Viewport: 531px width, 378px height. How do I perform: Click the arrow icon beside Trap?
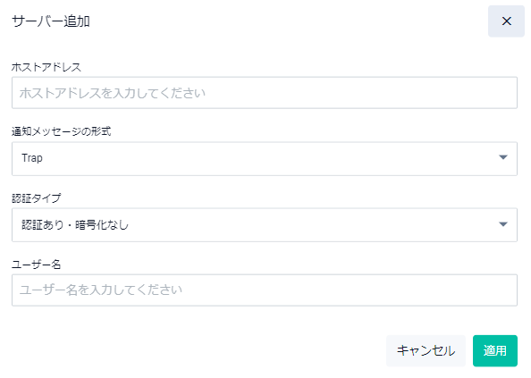(x=503, y=157)
